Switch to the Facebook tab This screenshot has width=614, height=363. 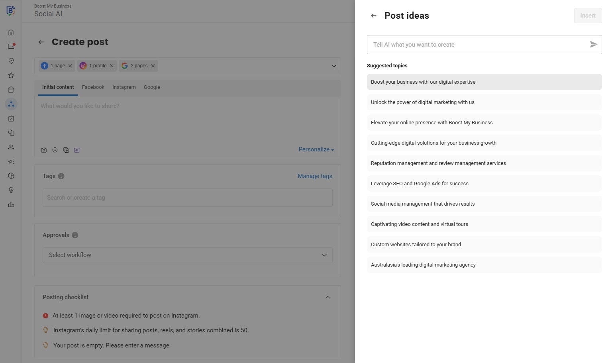pos(93,87)
